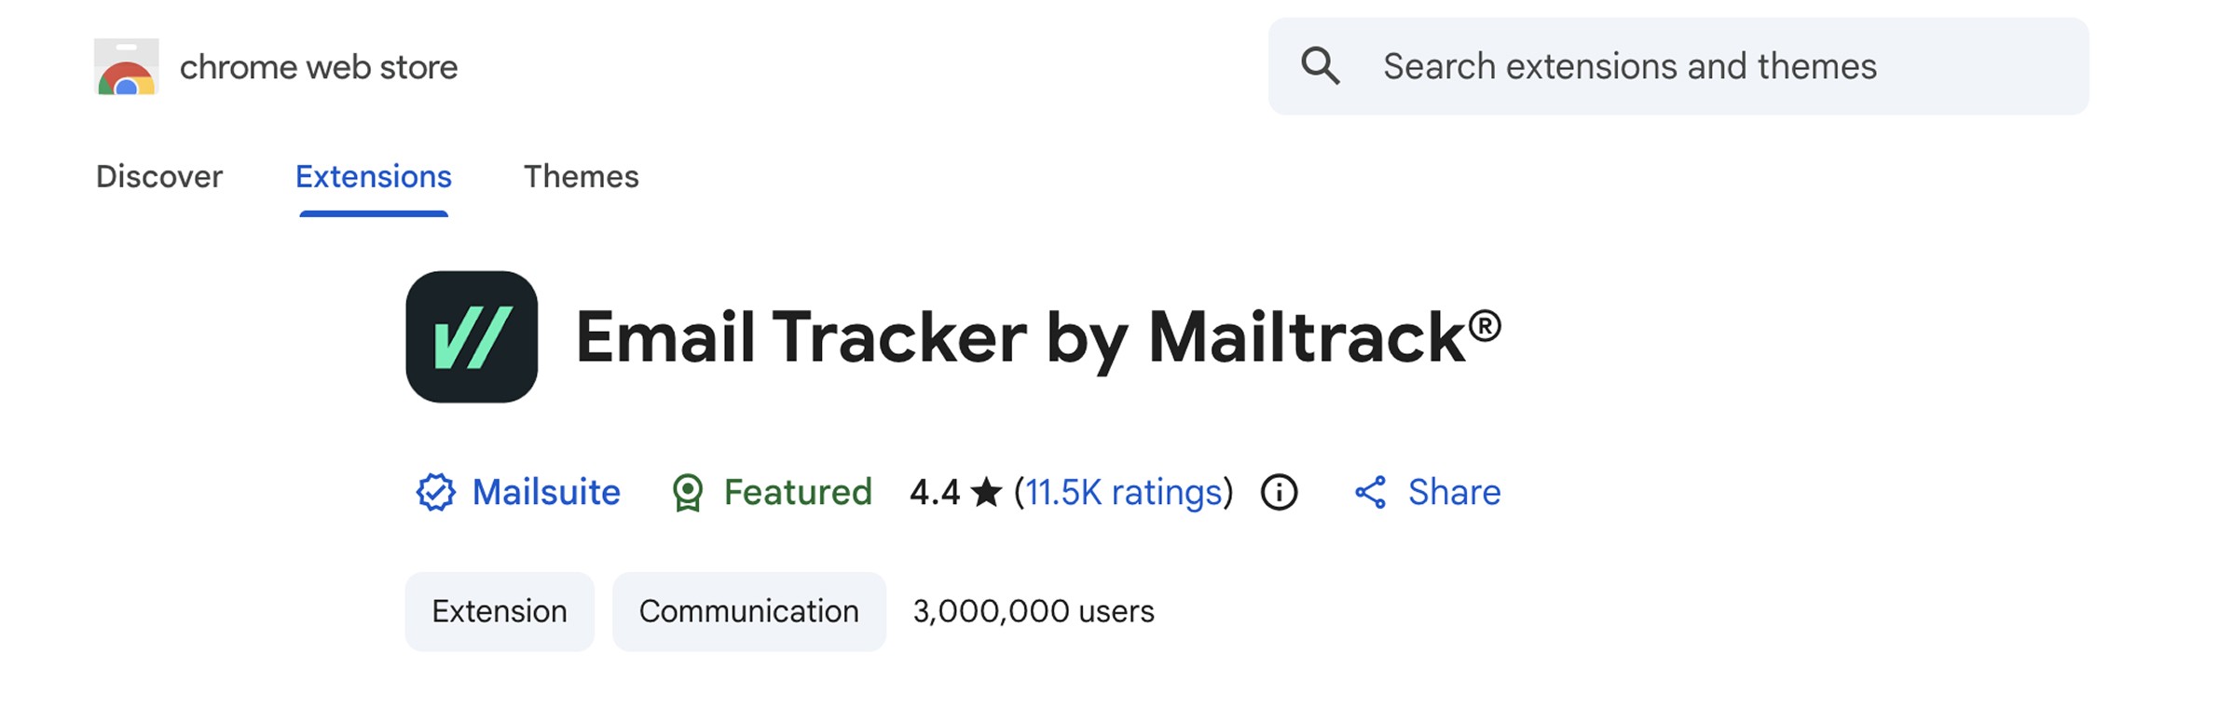Click the Share icon
Image resolution: width=2219 pixels, height=723 pixels.
[1372, 492]
